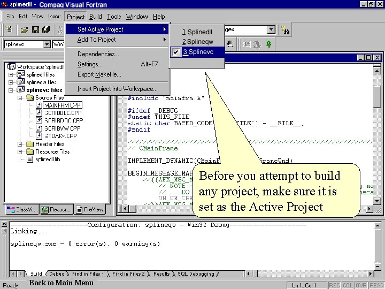Open the Build menu
The image size is (385, 289).
(x=96, y=17)
